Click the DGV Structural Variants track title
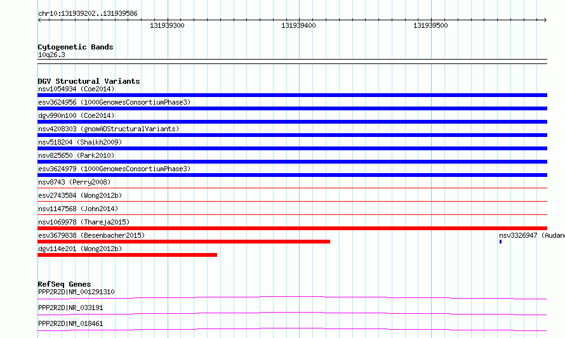565x338 pixels. tap(89, 81)
